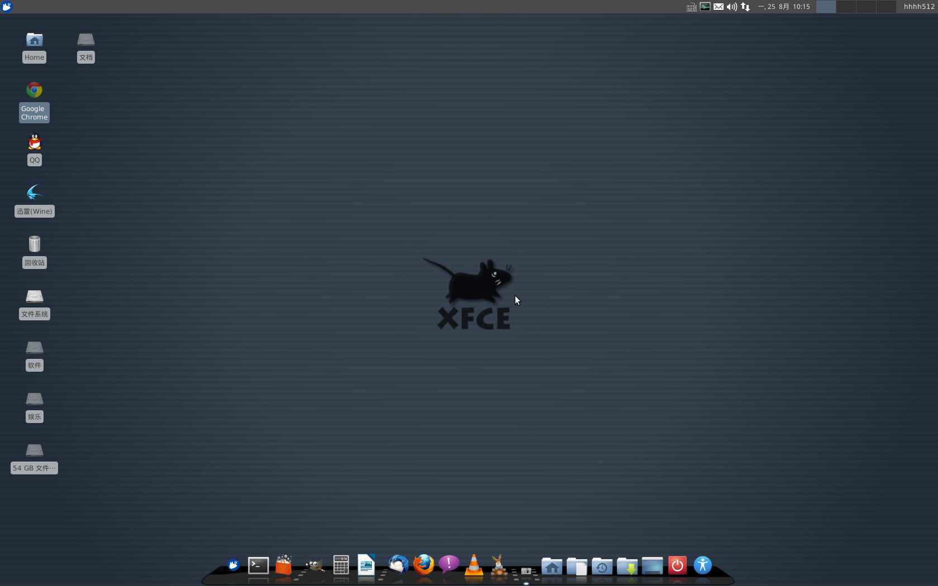Open the 回收站 trash icon
Viewport: 938px width, 586px height.
click(34, 244)
